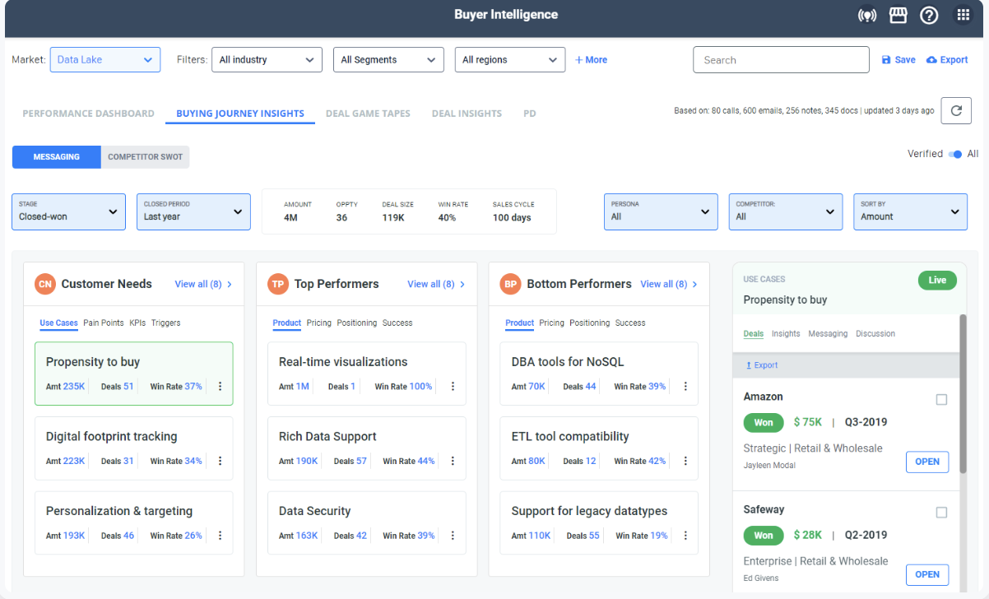Click the broadcast signal icon in header
This screenshot has height=599, width=989.
(x=866, y=15)
